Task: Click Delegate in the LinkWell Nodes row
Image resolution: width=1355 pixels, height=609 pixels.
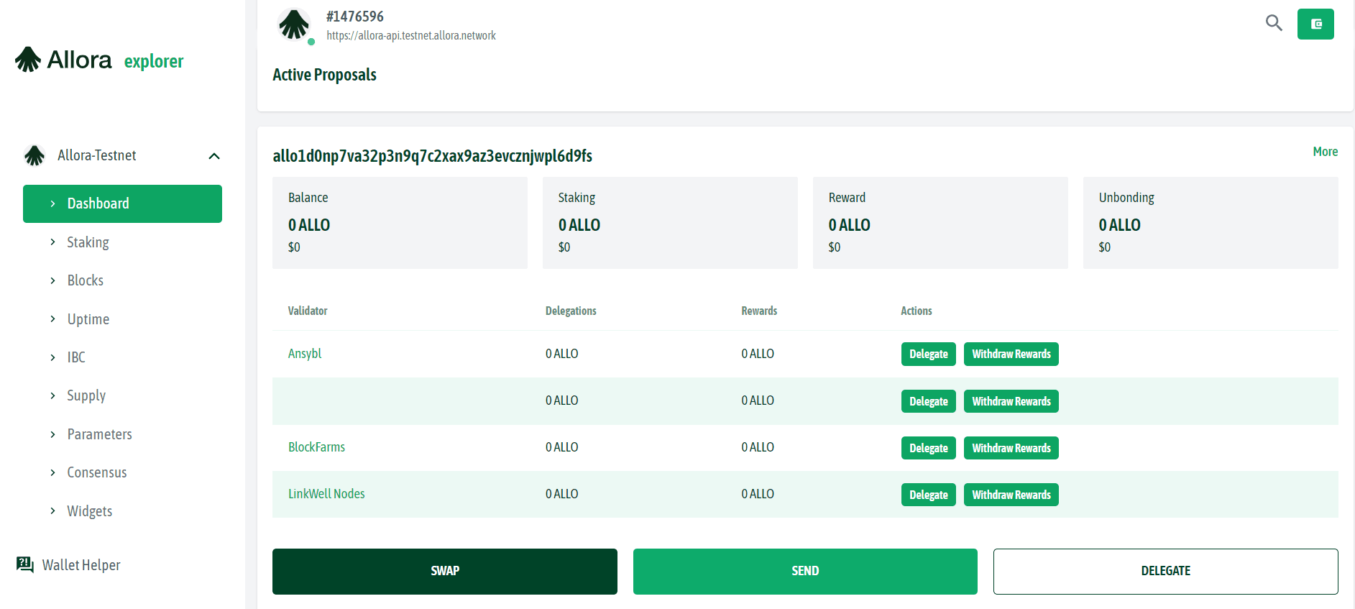Action: 928,495
